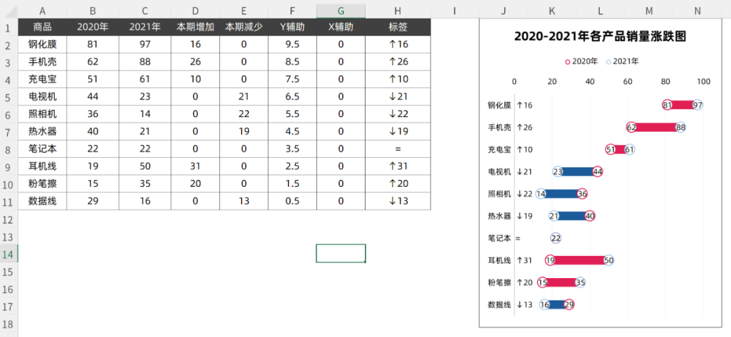731x337 pixels.
Task: Click the red bar for 耳机线 in chart
Action: click(579, 260)
